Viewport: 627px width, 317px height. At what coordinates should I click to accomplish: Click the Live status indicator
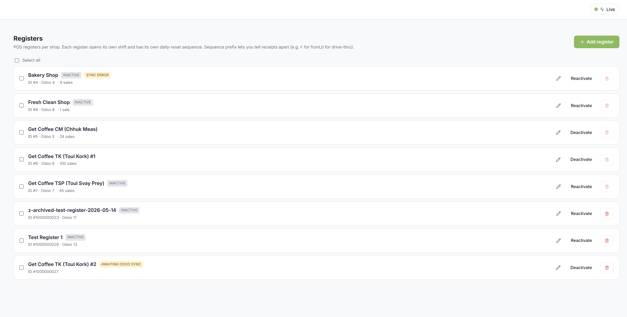point(605,9)
